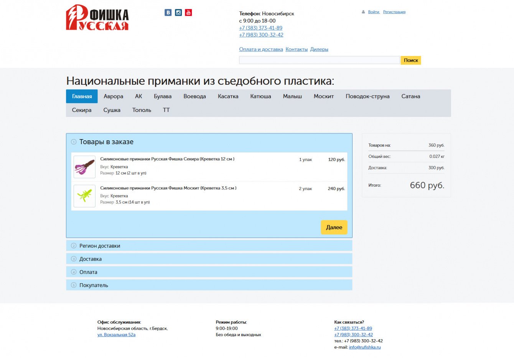
Task: Open the Москит lure product thumbnail
Action: click(x=84, y=196)
